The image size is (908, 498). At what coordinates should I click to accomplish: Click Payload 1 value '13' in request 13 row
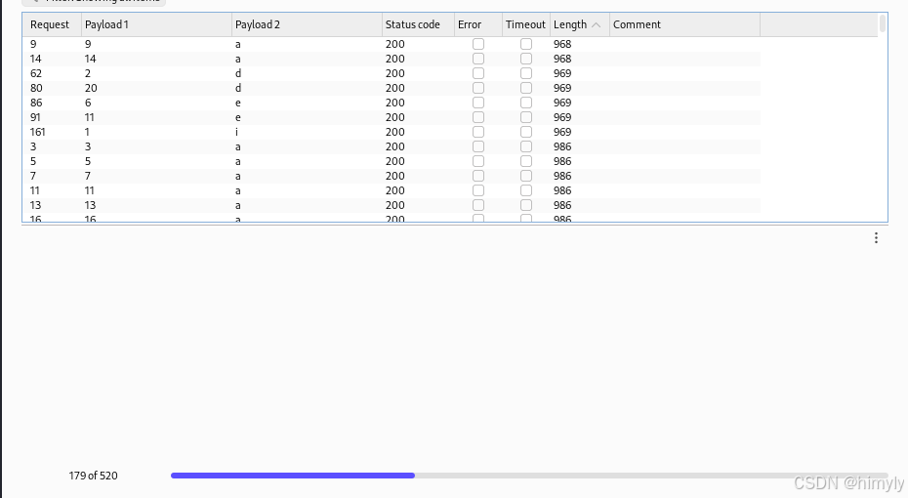point(90,205)
